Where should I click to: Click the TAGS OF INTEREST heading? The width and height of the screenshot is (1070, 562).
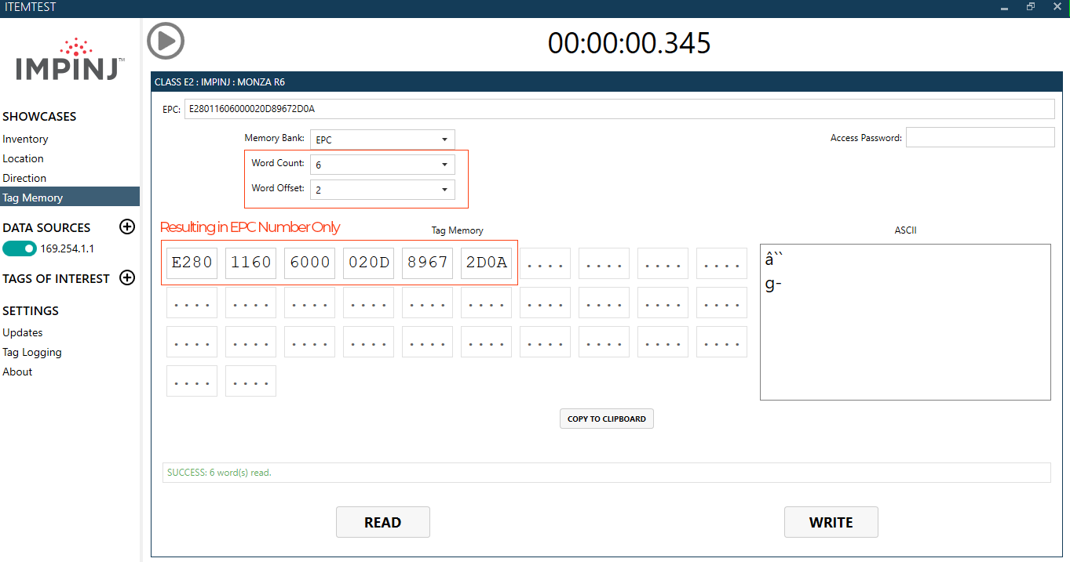coord(56,278)
